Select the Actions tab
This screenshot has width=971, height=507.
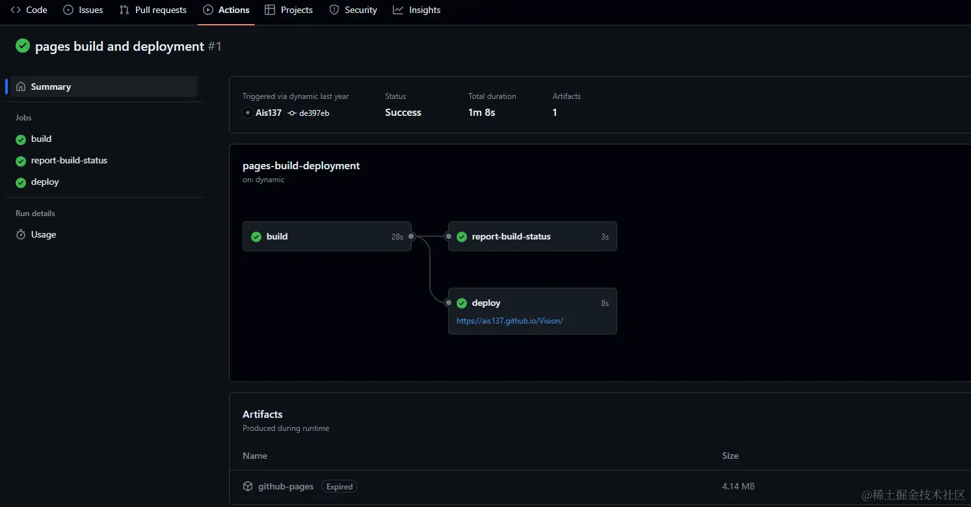pyautogui.click(x=226, y=10)
